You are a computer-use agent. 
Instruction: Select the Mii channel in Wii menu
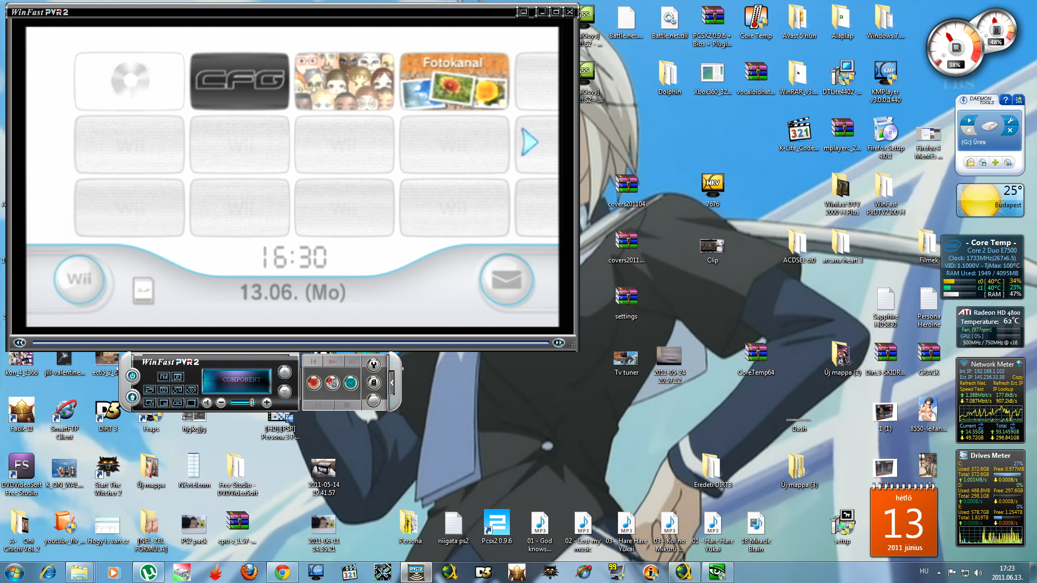tap(344, 81)
